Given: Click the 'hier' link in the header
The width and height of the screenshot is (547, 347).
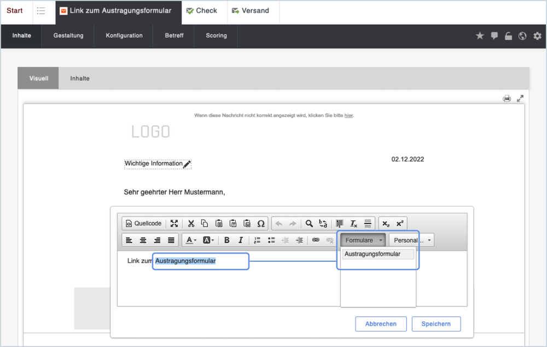Looking at the screenshot, I should tap(348, 115).
